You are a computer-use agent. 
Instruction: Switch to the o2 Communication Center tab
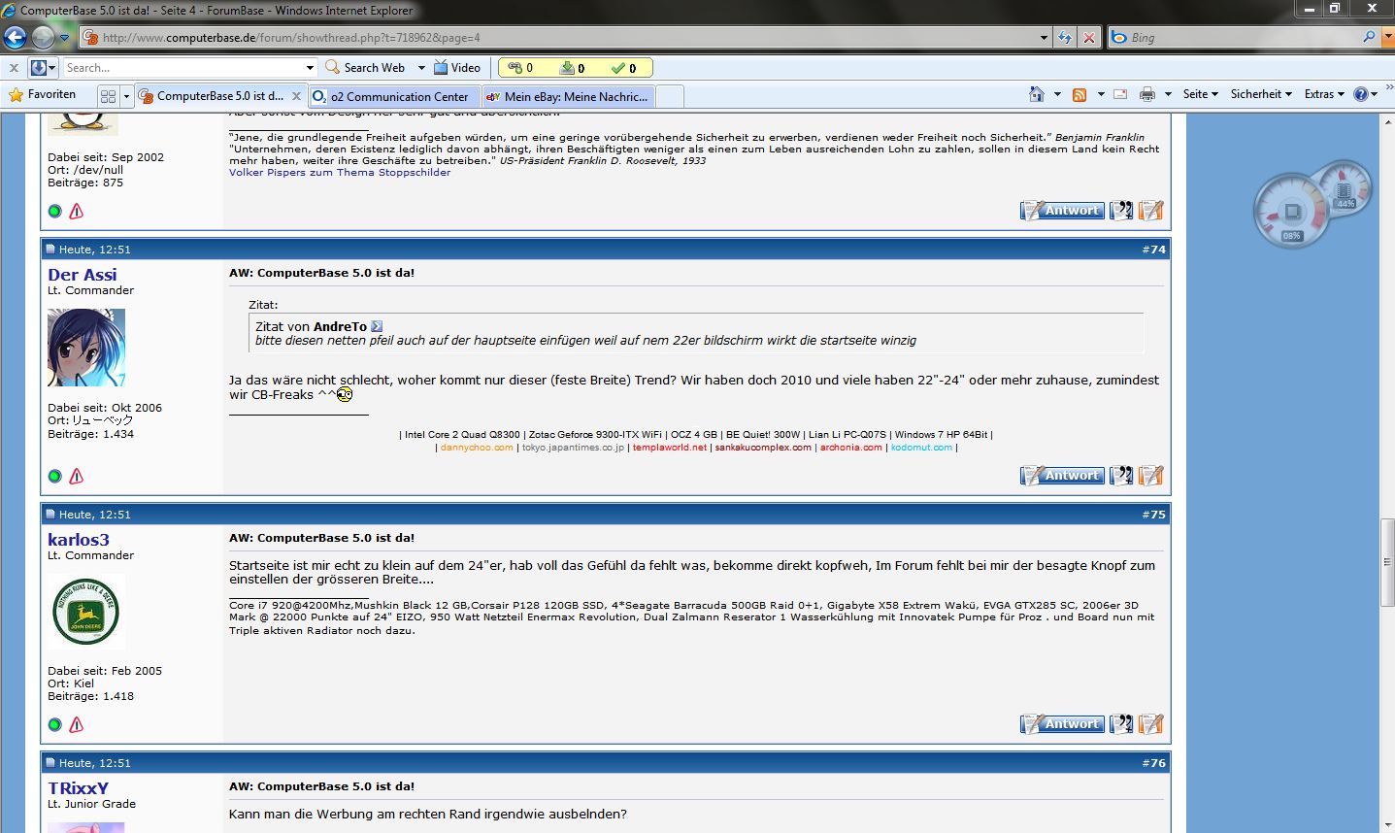coord(393,96)
